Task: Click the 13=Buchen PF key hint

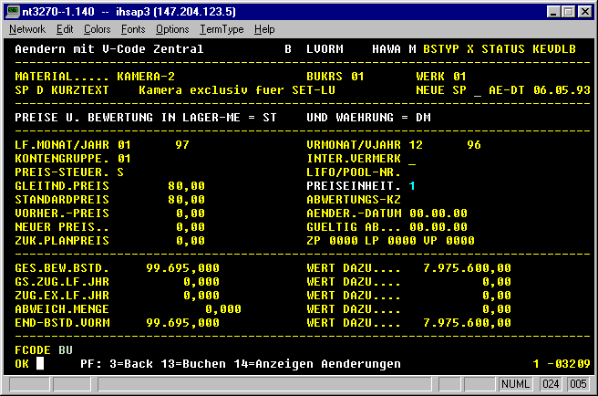Action: tap(193, 364)
